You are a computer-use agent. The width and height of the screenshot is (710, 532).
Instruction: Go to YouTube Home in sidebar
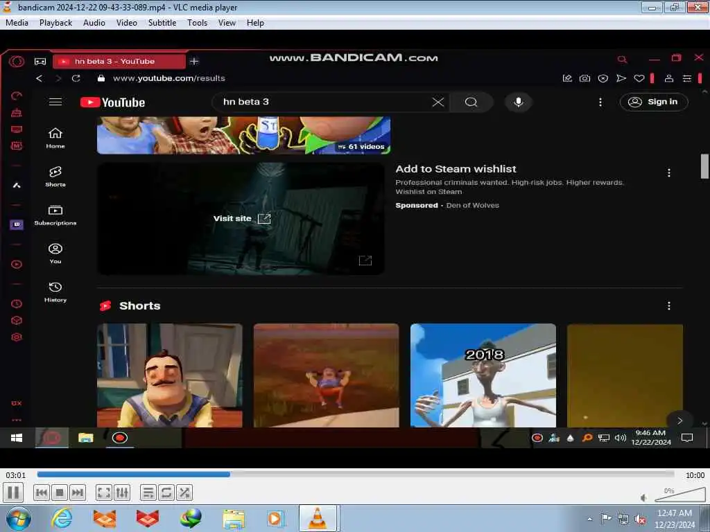(x=55, y=138)
